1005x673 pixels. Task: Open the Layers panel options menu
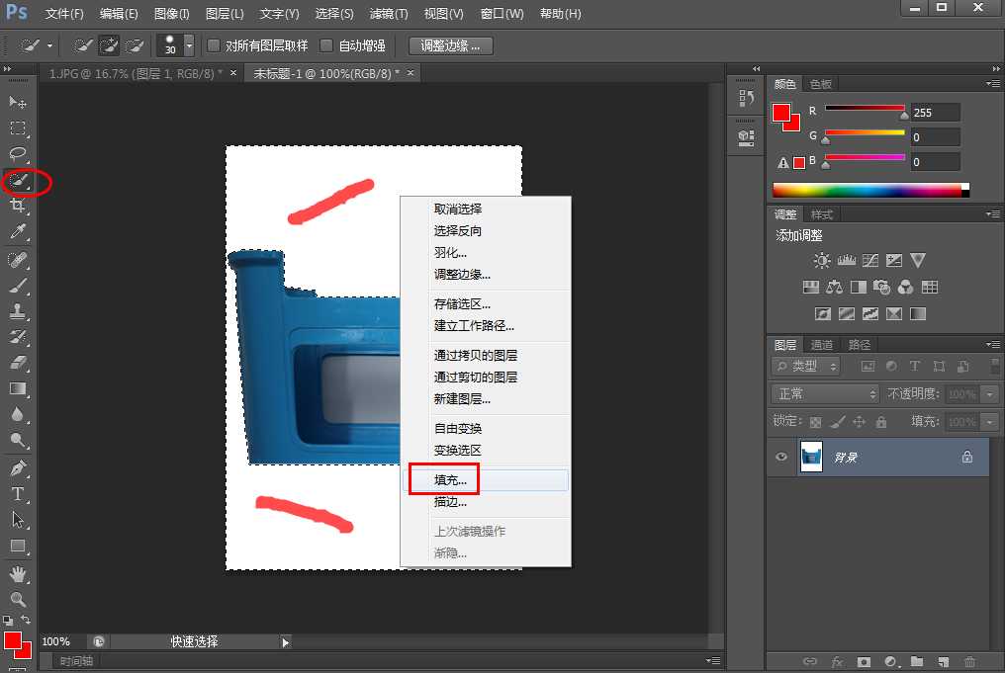pos(993,345)
